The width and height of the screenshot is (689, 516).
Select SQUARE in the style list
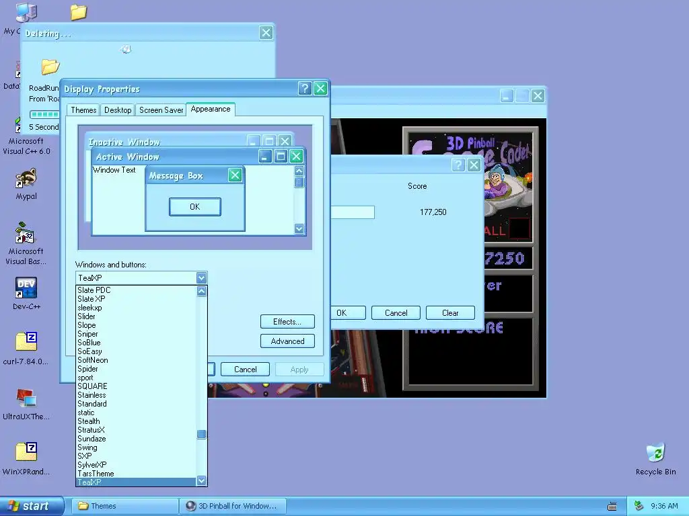tap(136, 386)
